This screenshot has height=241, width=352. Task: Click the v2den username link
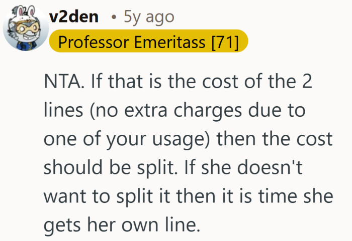[x=74, y=17]
